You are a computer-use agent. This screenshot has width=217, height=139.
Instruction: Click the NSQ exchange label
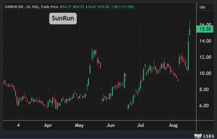pyautogui.click(x=36, y=7)
